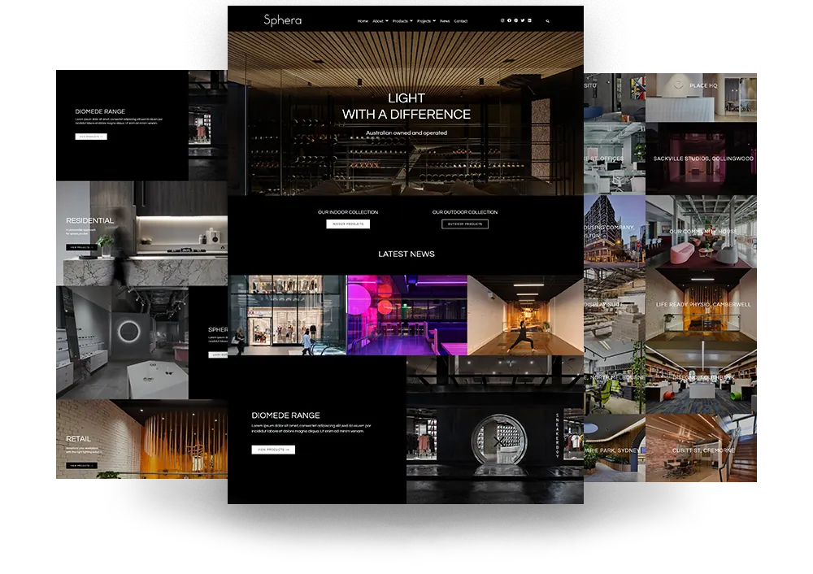The image size is (813, 574).
Task: Open the purple neon bar news image
Action: pyautogui.click(x=407, y=315)
